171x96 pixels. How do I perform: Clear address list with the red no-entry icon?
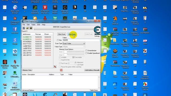tap(61, 70)
